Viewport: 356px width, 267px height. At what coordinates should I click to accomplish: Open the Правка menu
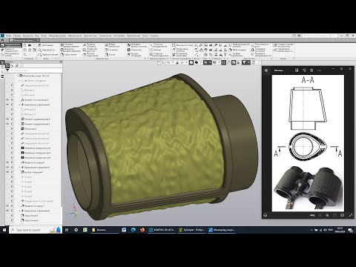tap(17, 36)
